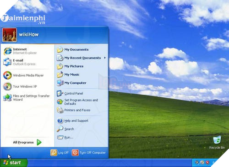
Task: Launch Outlook Express envelope icon
Action: [x=7, y=62]
